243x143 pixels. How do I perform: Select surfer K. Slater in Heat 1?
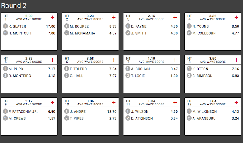(17, 26)
